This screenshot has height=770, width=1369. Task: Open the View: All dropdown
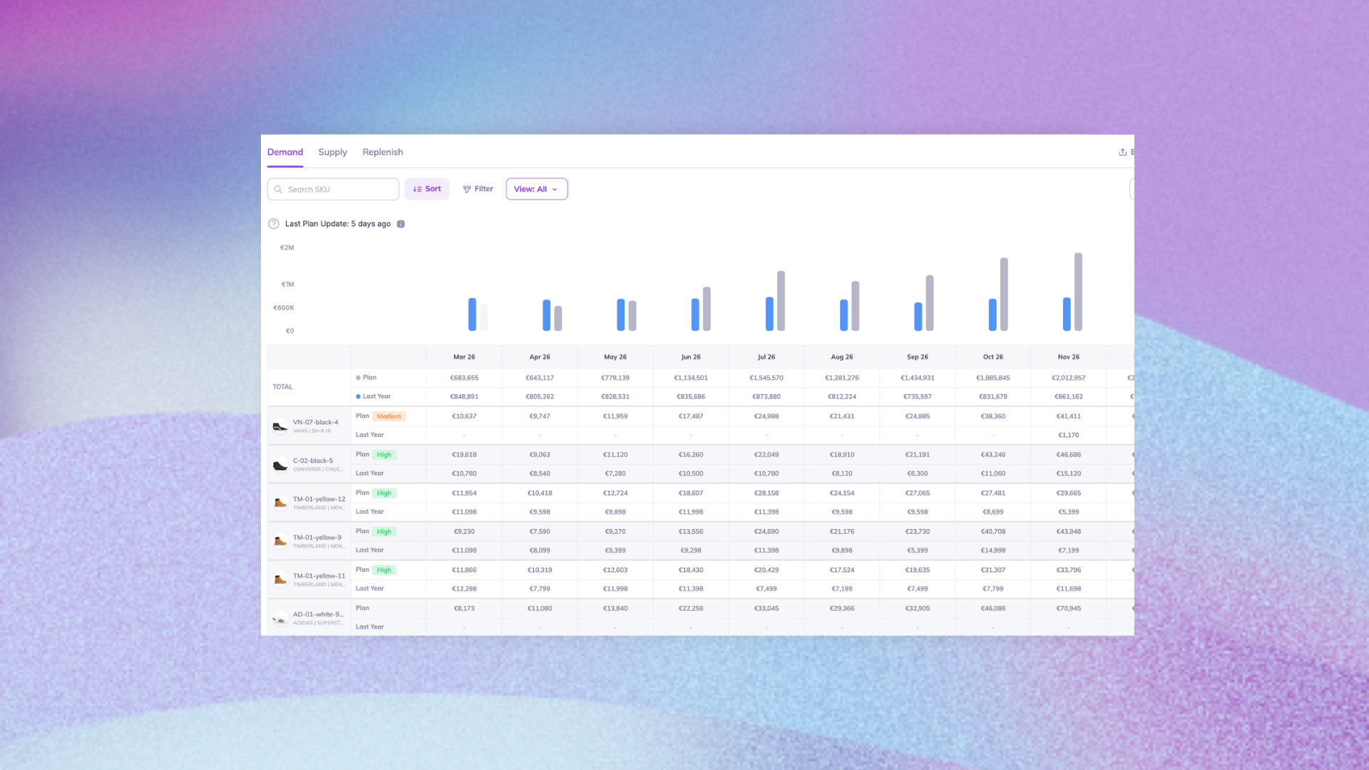coord(536,190)
